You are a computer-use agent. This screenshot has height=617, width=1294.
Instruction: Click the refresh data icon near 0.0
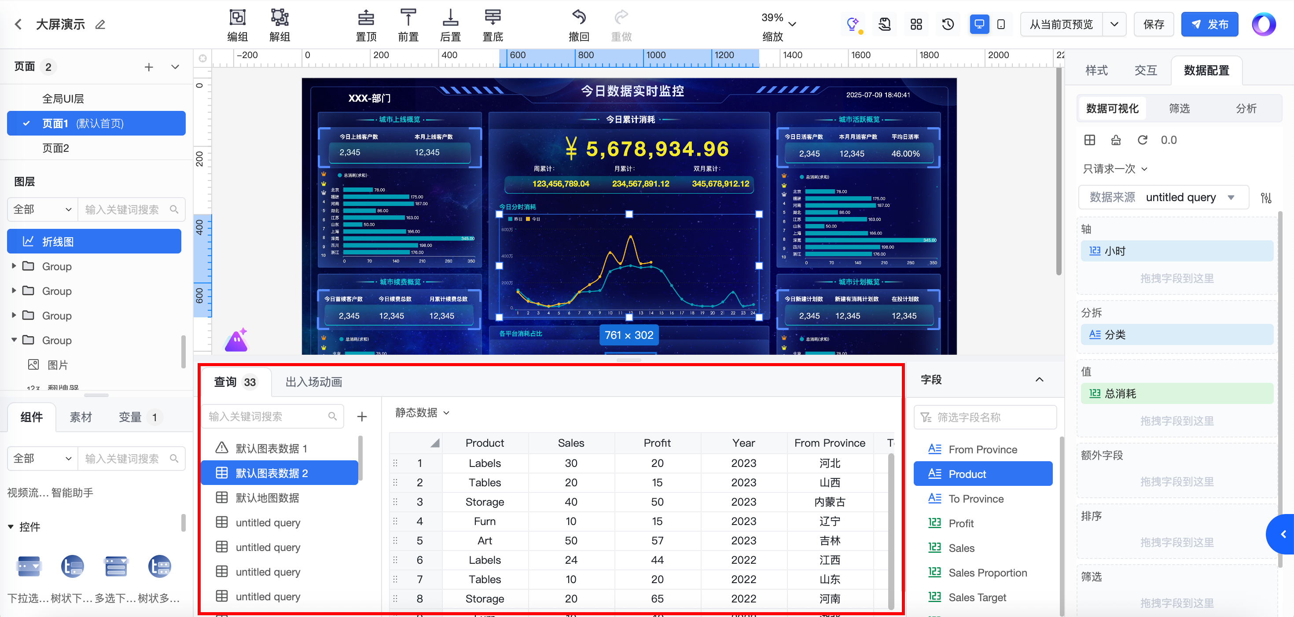click(1142, 140)
